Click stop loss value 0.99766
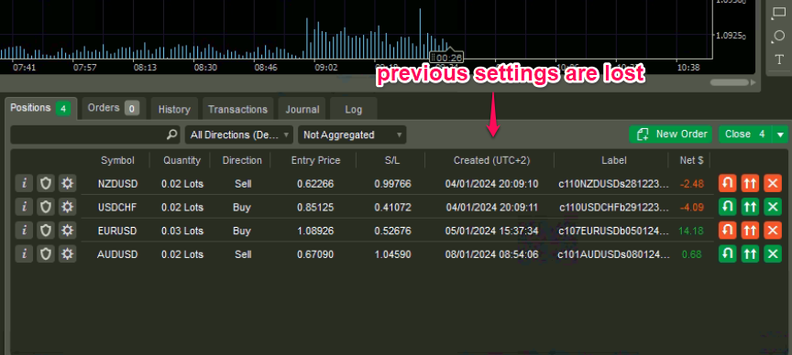Image resolution: width=792 pixels, height=355 pixels. coord(393,184)
